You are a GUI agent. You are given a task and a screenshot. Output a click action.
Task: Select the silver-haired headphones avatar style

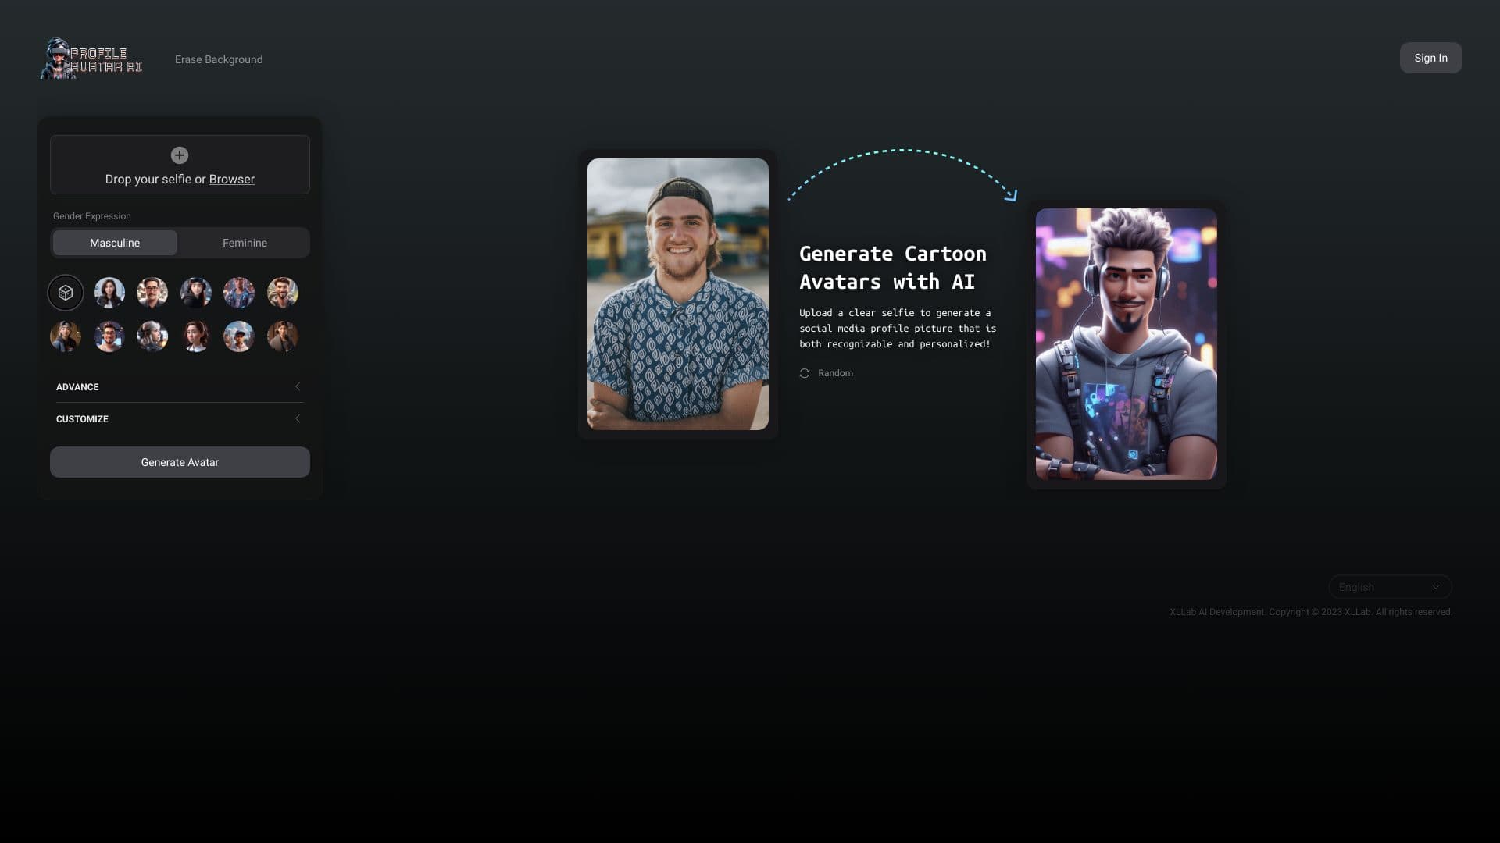[152, 336]
